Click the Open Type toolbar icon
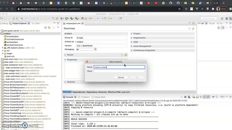232x130 pixels. (82, 18)
